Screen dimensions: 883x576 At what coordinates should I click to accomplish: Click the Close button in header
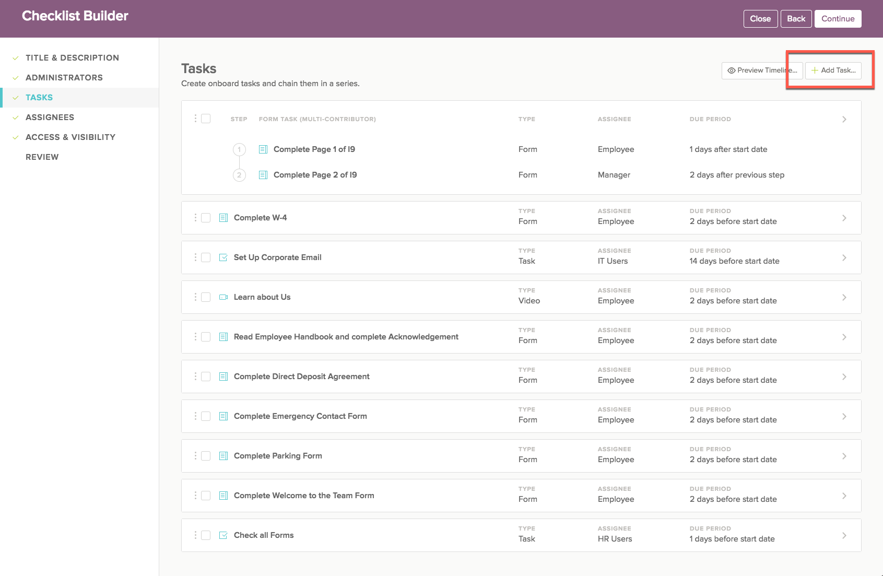pyautogui.click(x=760, y=19)
